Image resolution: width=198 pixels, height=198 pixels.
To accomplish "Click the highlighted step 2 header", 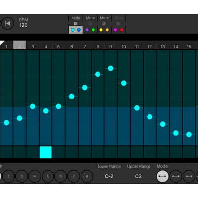I will [19, 45].
